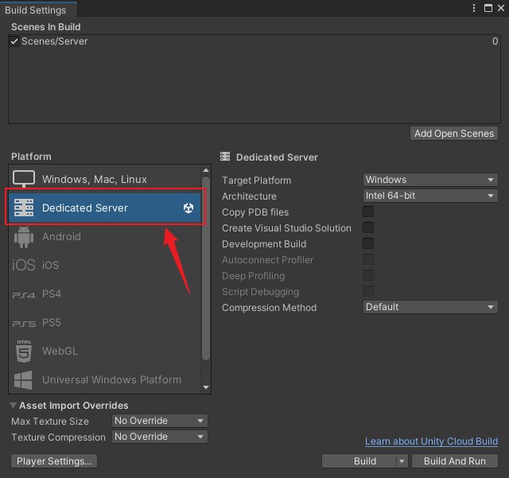This screenshot has width=509, height=478.
Task: Click the Unity logo on Dedicated Server row
Action: [x=188, y=208]
